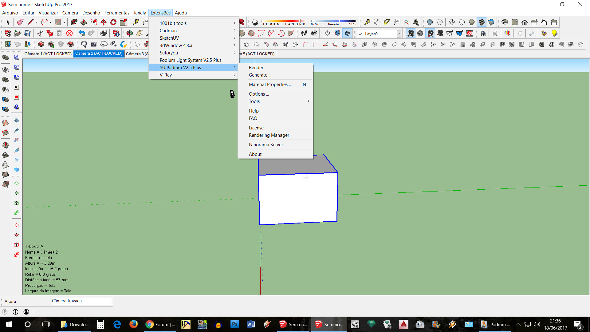Toggle X-Ray face style
590x332 pixels.
430,22
